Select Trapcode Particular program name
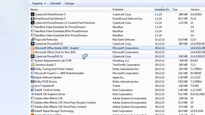The height and width of the screenshot is (115, 205). (46, 40)
